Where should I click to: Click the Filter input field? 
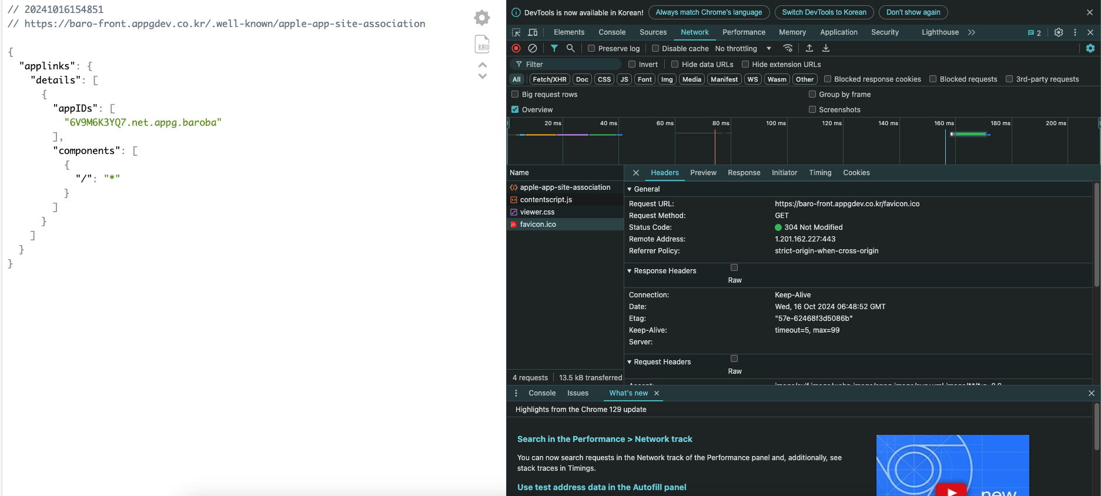click(567, 64)
